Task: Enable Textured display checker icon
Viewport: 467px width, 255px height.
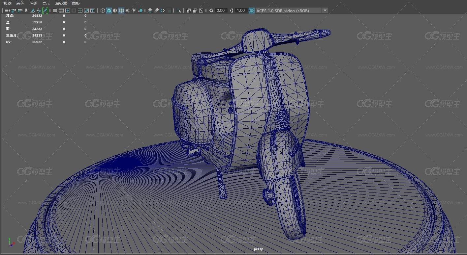Action: point(128,11)
